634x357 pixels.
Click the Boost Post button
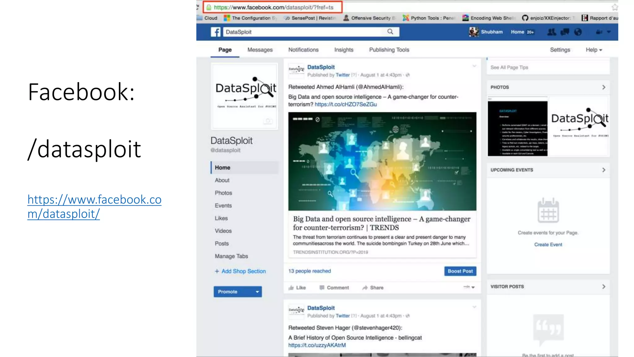tap(460, 271)
